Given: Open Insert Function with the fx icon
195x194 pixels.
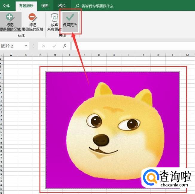Looking at the screenshot, I should pos(65,46).
